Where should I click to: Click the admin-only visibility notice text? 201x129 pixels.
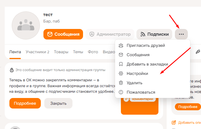coord(60,70)
